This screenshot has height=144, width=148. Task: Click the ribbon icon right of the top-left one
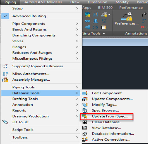(x=95, y=15)
